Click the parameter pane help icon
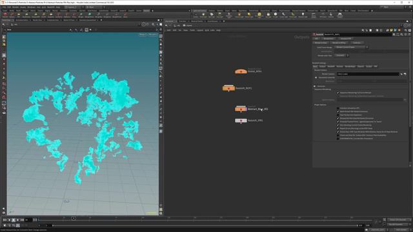413x232 pixels. pyautogui.click(x=409, y=34)
